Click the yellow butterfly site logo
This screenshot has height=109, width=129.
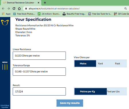5,22
